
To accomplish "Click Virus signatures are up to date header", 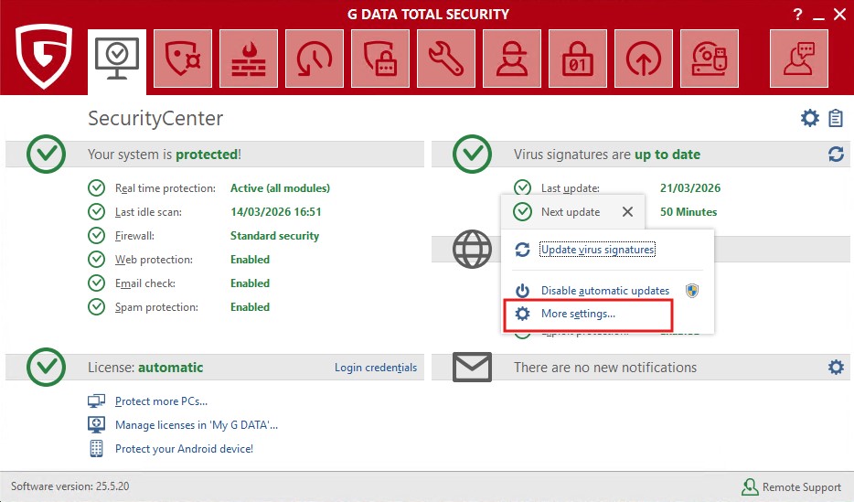I will click(x=607, y=155).
